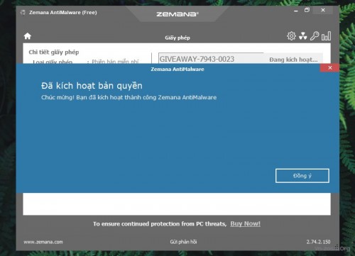Open the www.zemana.com link
This screenshot has height=256, width=355.
(x=43, y=242)
